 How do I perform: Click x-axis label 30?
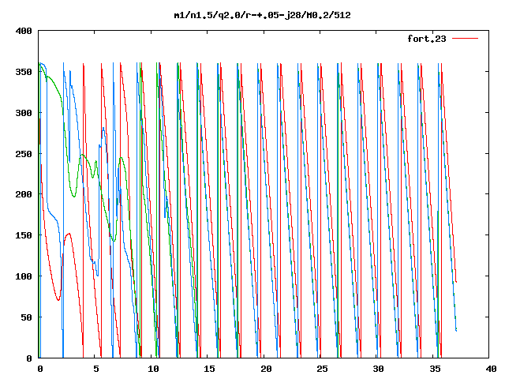379,369
